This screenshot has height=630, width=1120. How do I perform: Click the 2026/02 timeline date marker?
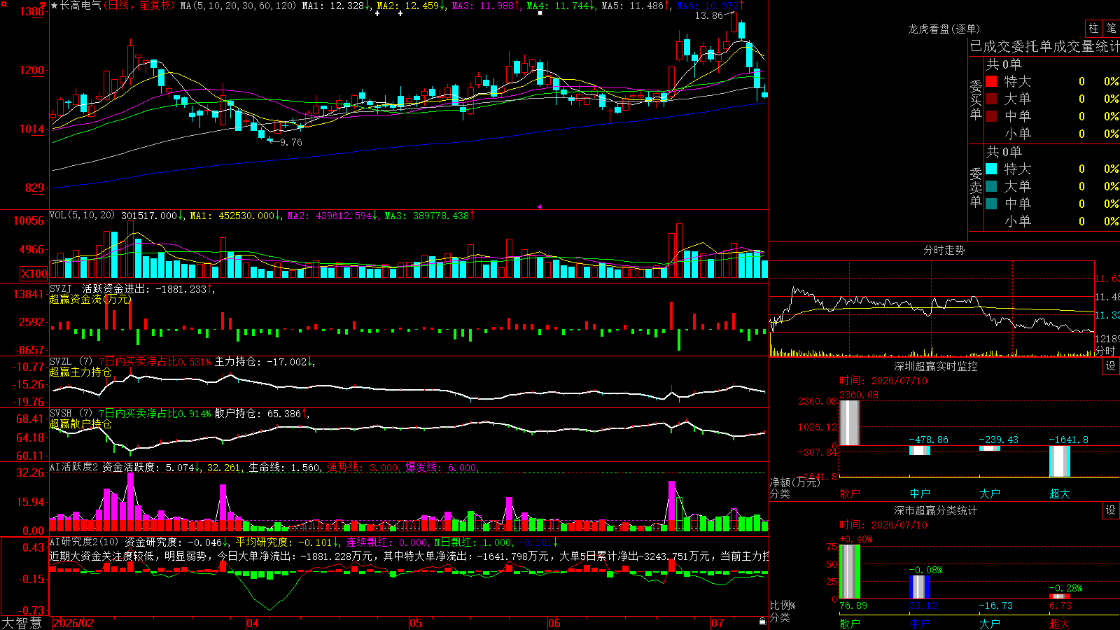[x=73, y=623]
